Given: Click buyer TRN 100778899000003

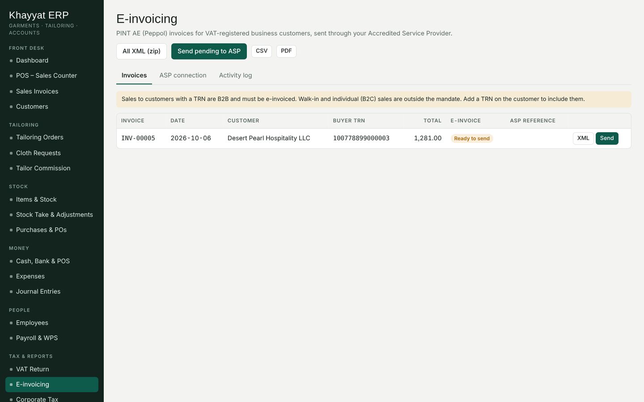Looking at the screenshot, I should coord(361,138).
